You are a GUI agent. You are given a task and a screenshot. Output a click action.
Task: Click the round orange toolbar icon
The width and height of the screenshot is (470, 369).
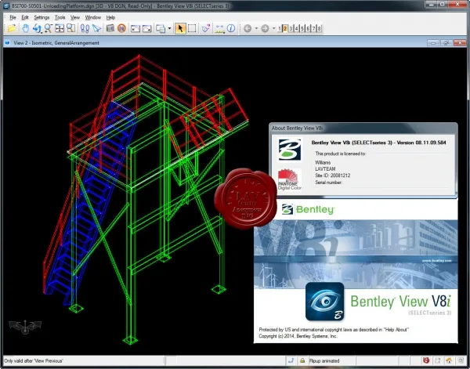(121, 28)
